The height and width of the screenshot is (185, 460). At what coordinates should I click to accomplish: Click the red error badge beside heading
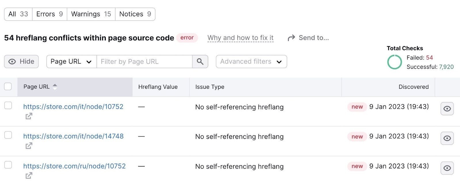187,38
